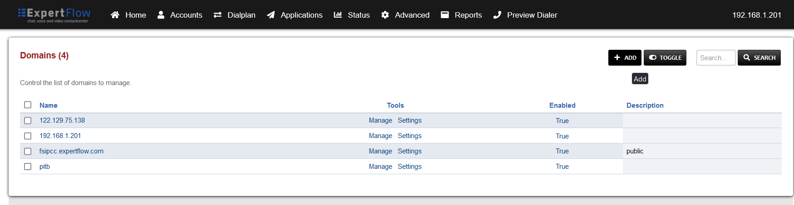794x205 pixels.
Task: Click the Accounts person icon
Action: click(161, 15)
